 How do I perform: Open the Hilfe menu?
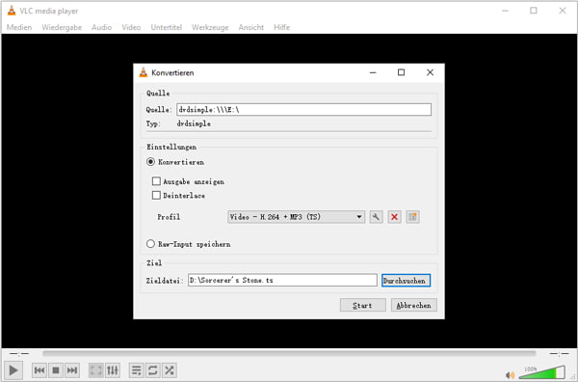281,27
